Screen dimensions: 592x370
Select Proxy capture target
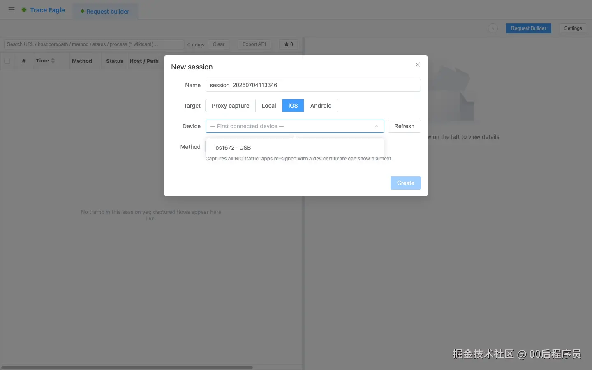pyautogui.click(x=230, y=106)
